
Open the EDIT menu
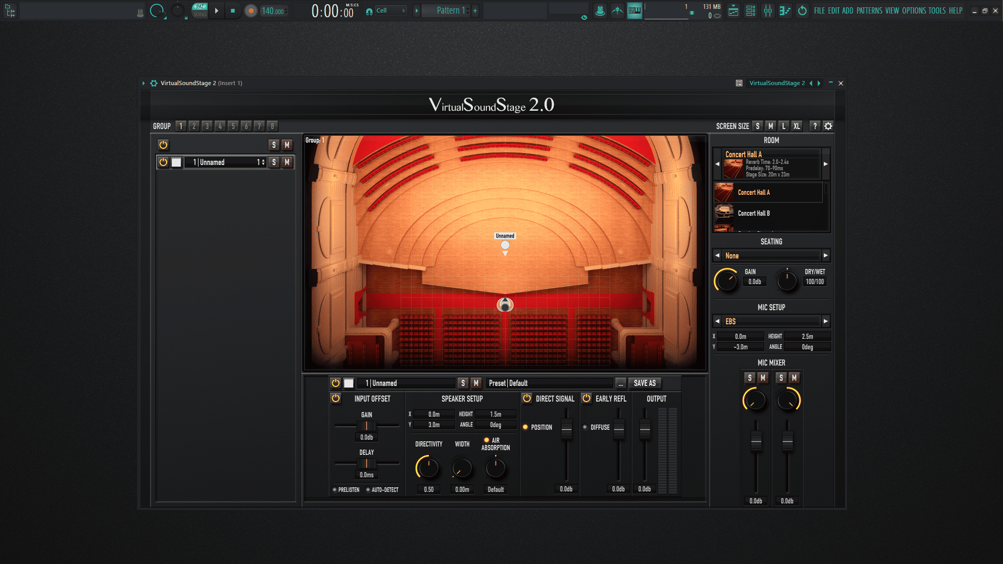[x=834, y=10]
